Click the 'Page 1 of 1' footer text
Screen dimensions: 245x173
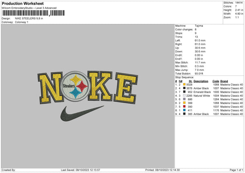point(236,170)
